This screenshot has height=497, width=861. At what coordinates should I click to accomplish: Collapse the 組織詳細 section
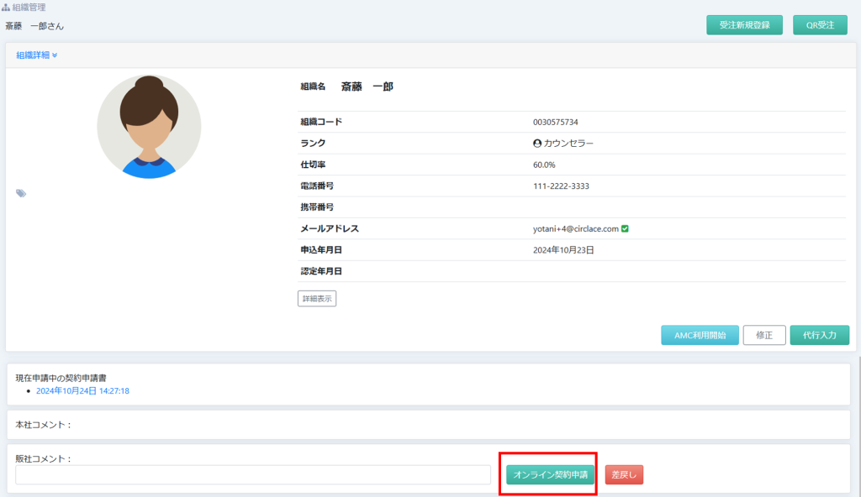pos(37,55)
